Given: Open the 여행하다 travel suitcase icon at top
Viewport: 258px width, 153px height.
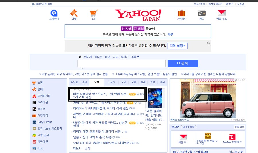Looking at the screenshot, I should 182,13.
